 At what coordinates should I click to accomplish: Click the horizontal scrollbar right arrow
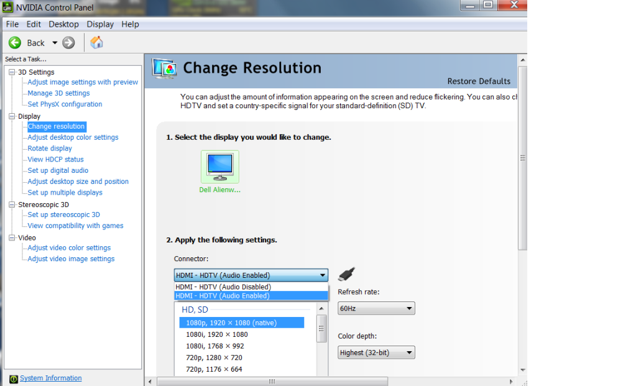tap(511, 382)
